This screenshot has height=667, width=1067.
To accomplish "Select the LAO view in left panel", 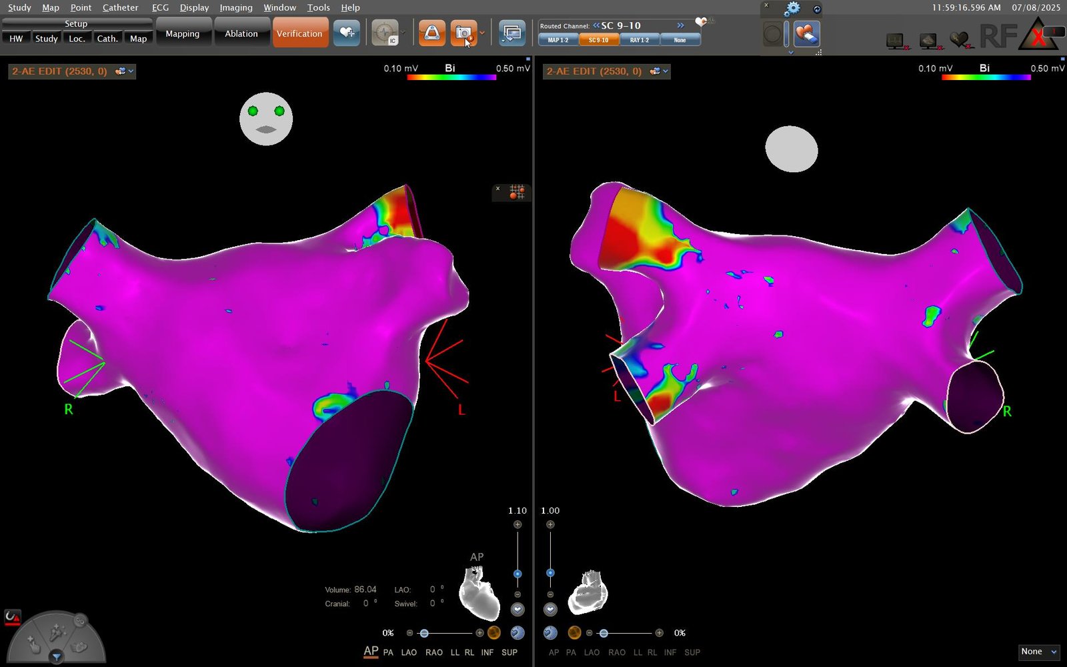I will (409, 652).
